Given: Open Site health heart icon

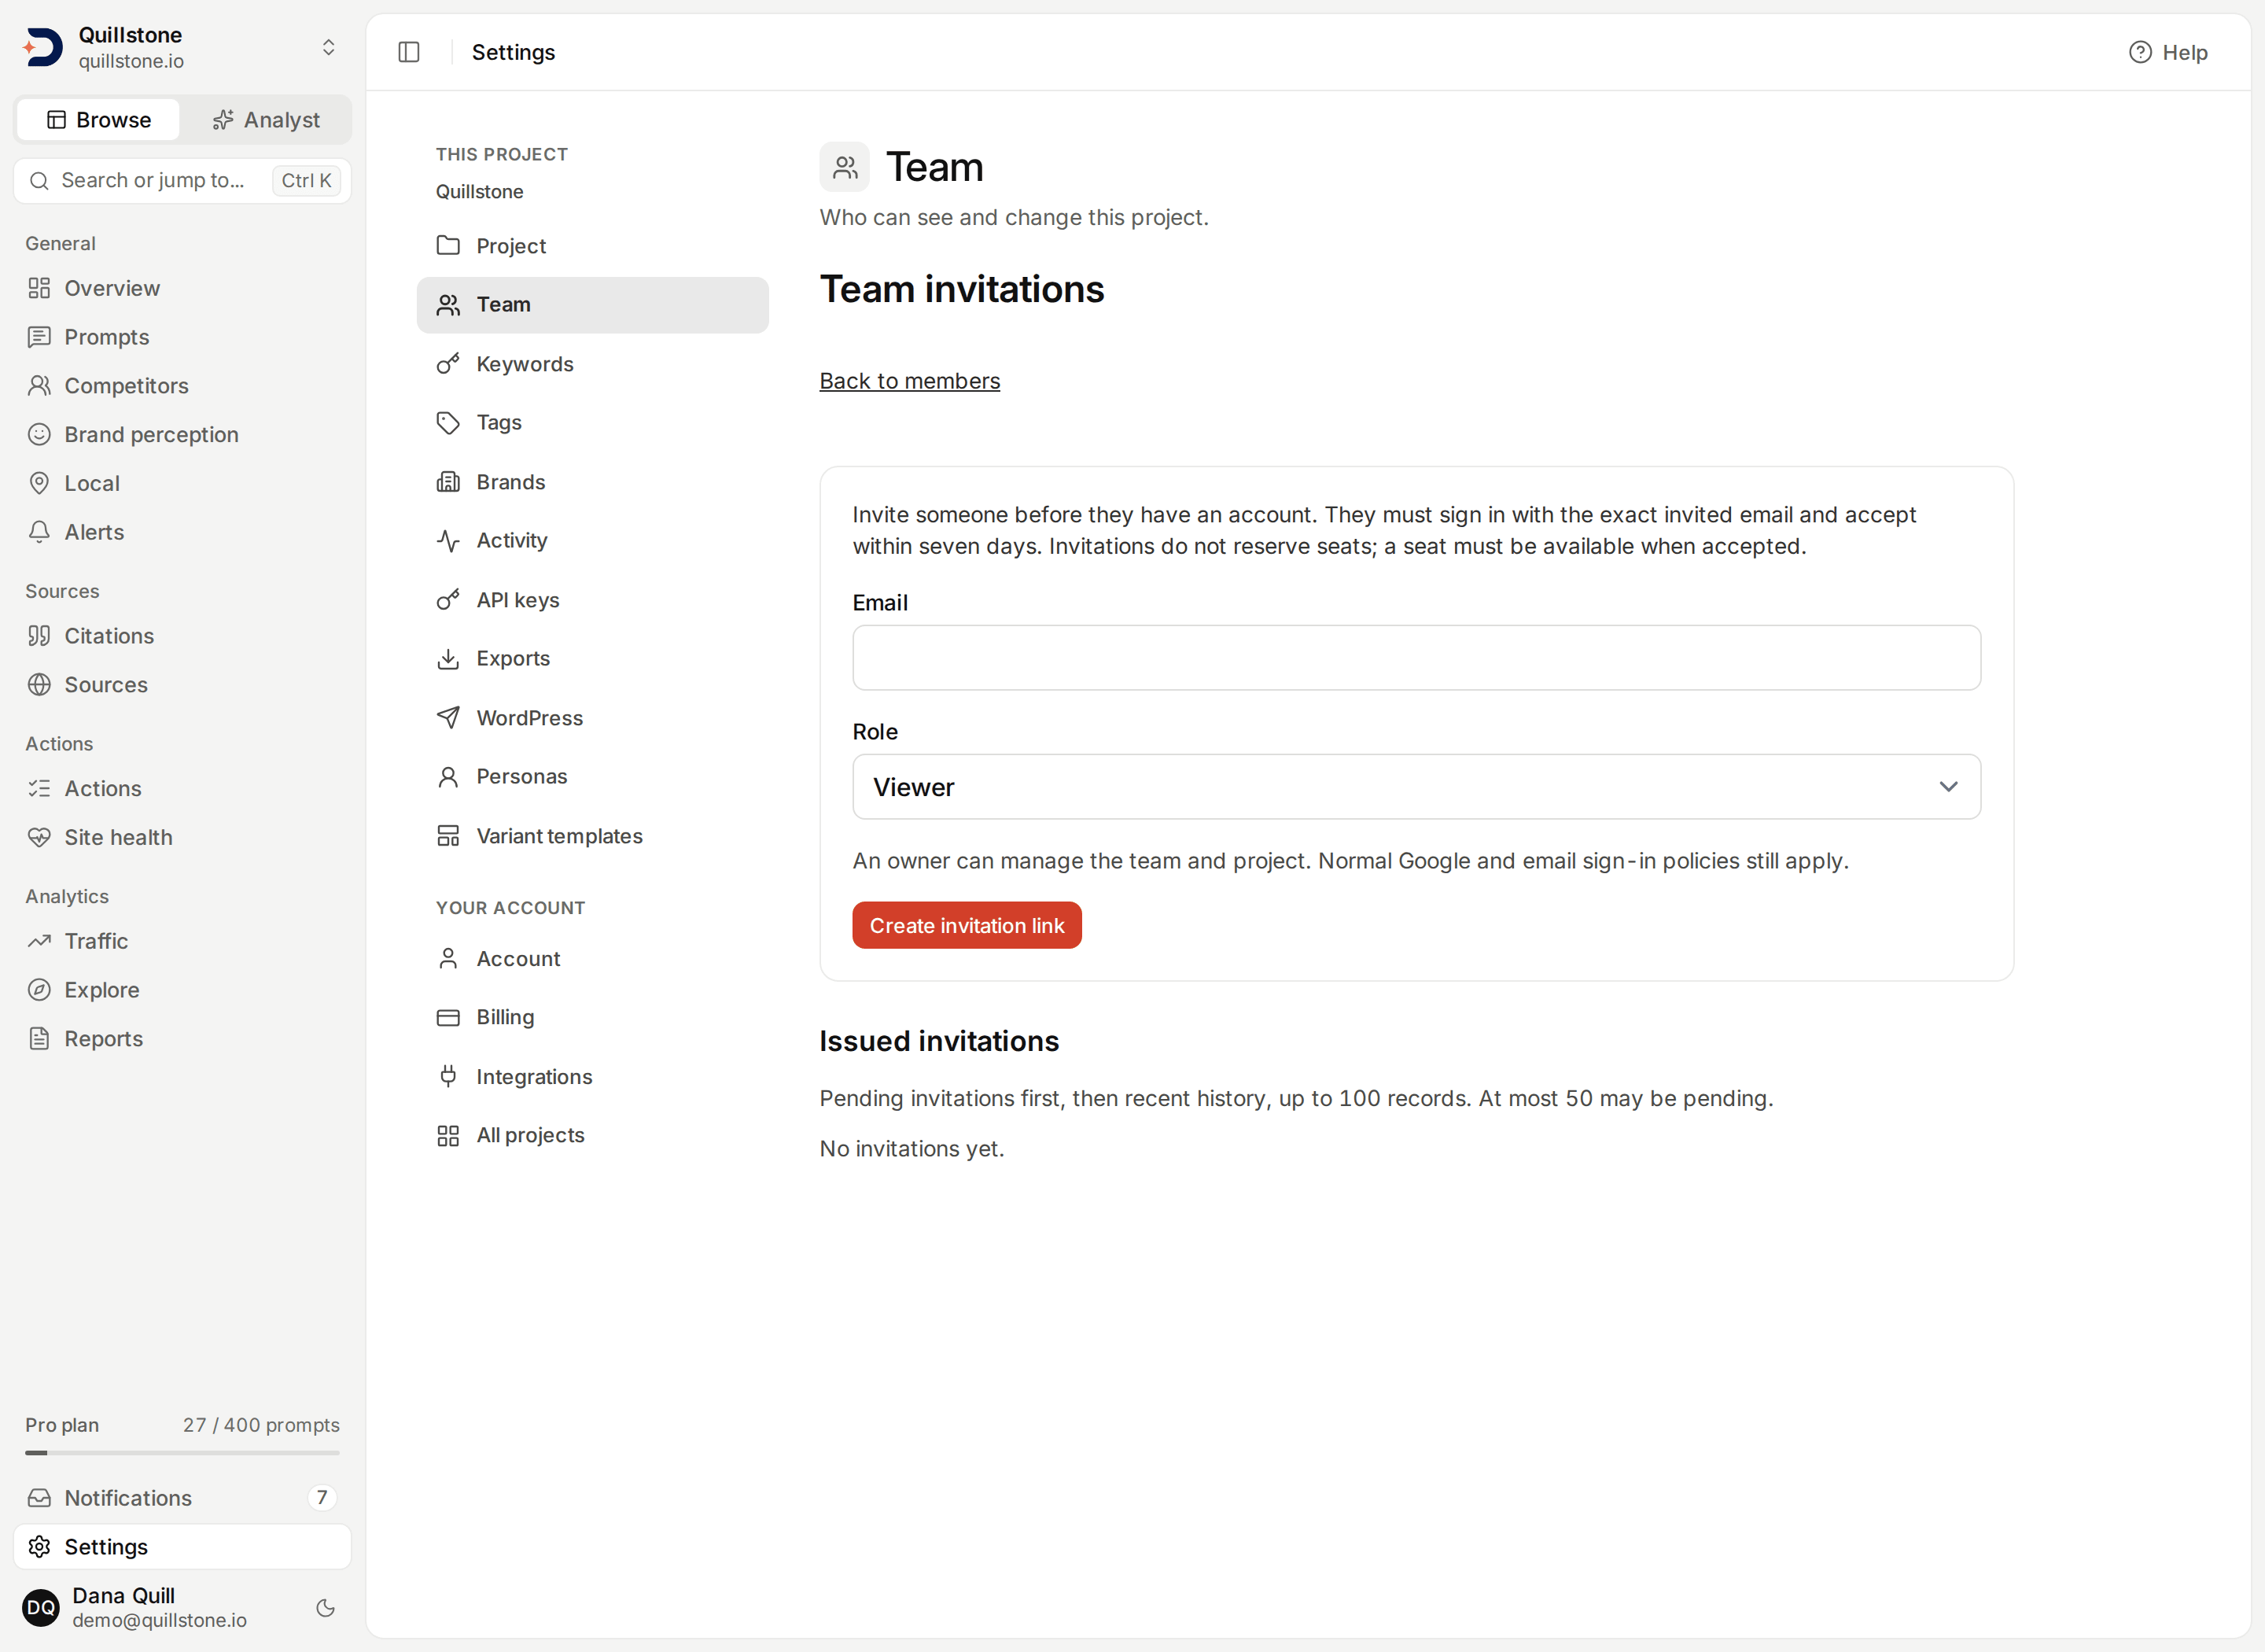Looking at the screenshot, I should [39, 837].
